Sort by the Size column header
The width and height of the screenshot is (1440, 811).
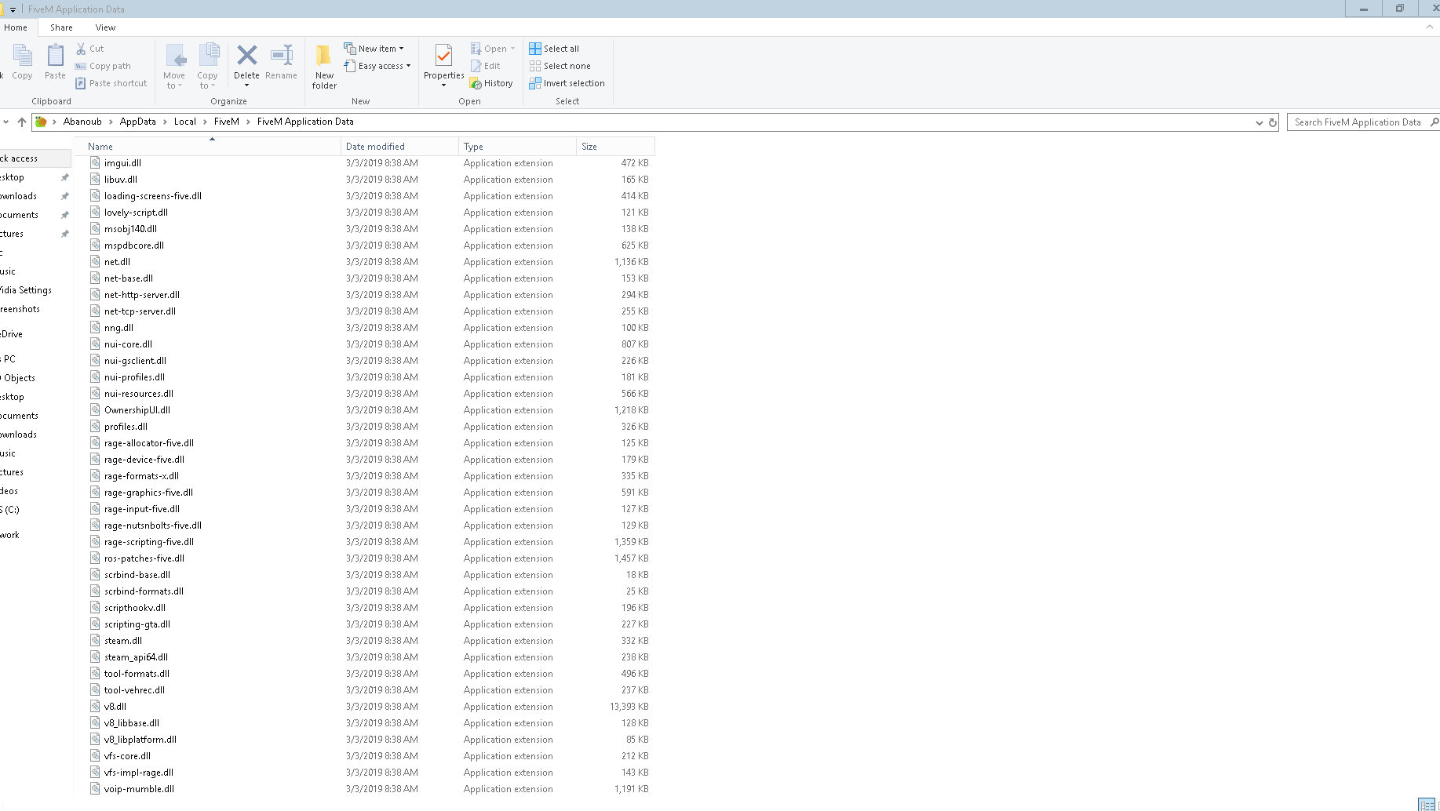click(616, 147)
